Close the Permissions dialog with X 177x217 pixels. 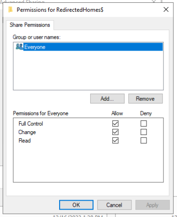166,9
